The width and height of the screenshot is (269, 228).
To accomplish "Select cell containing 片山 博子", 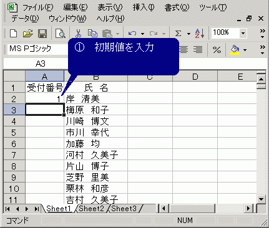I will (95, 166).
